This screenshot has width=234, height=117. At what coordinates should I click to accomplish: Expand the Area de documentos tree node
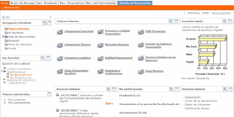3,37
